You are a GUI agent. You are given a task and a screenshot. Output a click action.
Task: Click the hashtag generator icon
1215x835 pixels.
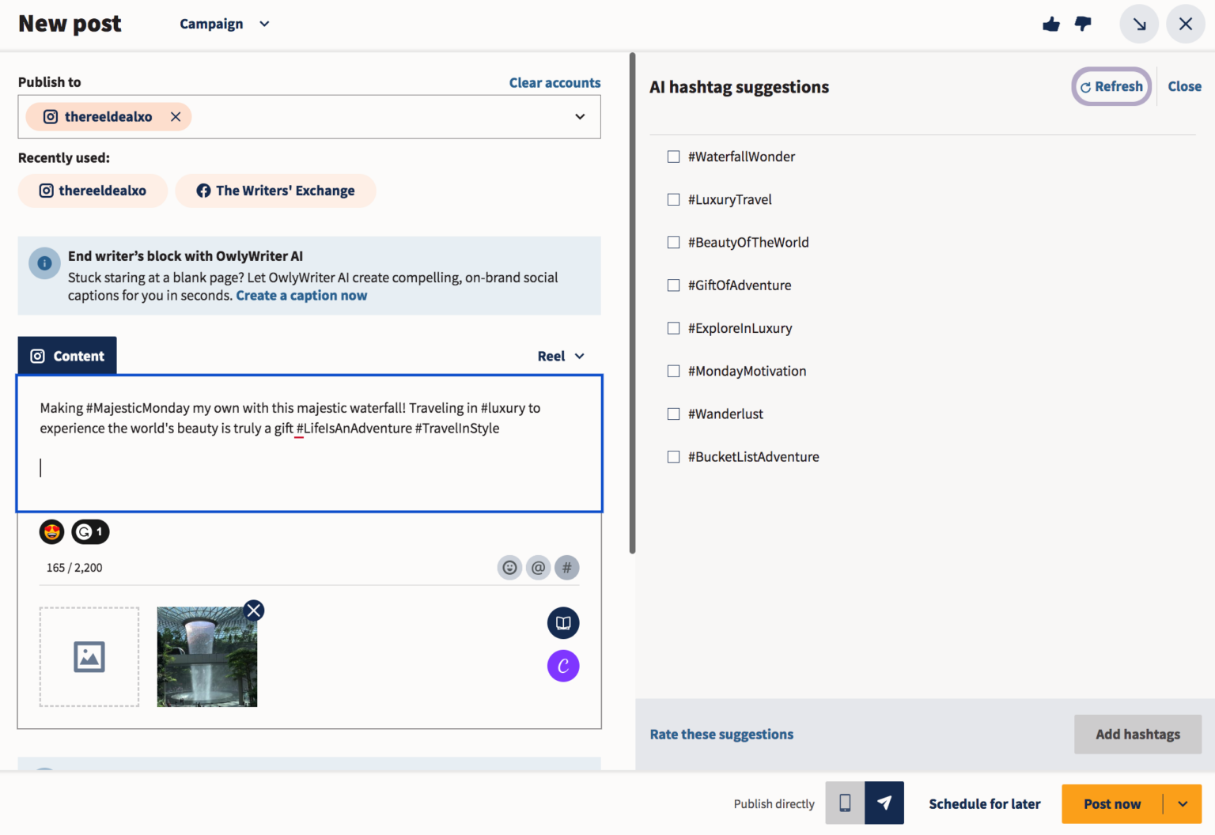click(566, 568)
